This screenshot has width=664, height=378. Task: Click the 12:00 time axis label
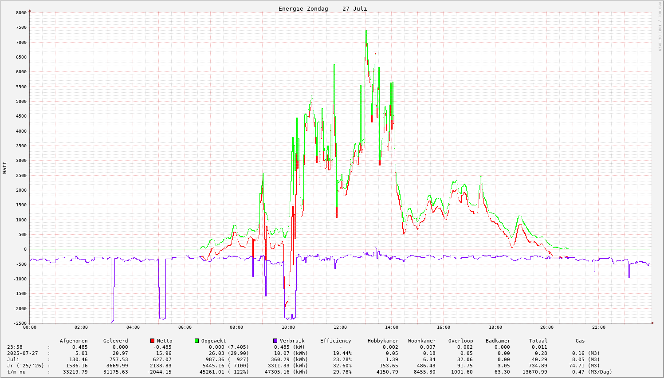[x=340, y=327]
